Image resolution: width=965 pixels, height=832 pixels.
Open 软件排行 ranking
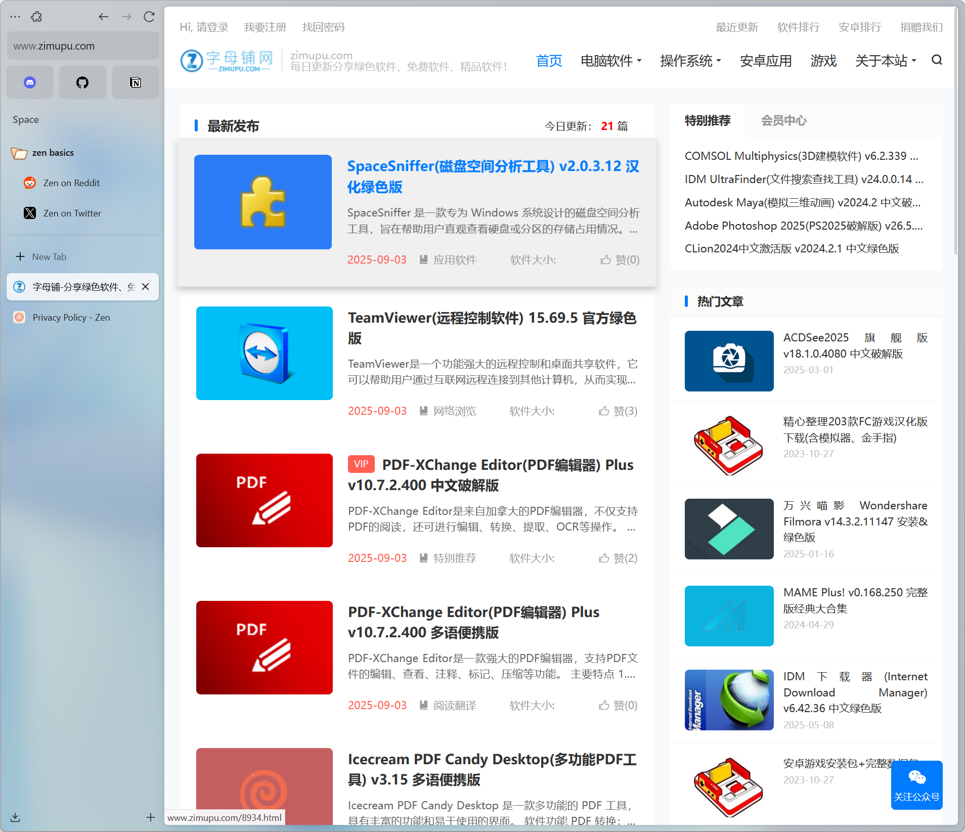click(x=798, y=27)
